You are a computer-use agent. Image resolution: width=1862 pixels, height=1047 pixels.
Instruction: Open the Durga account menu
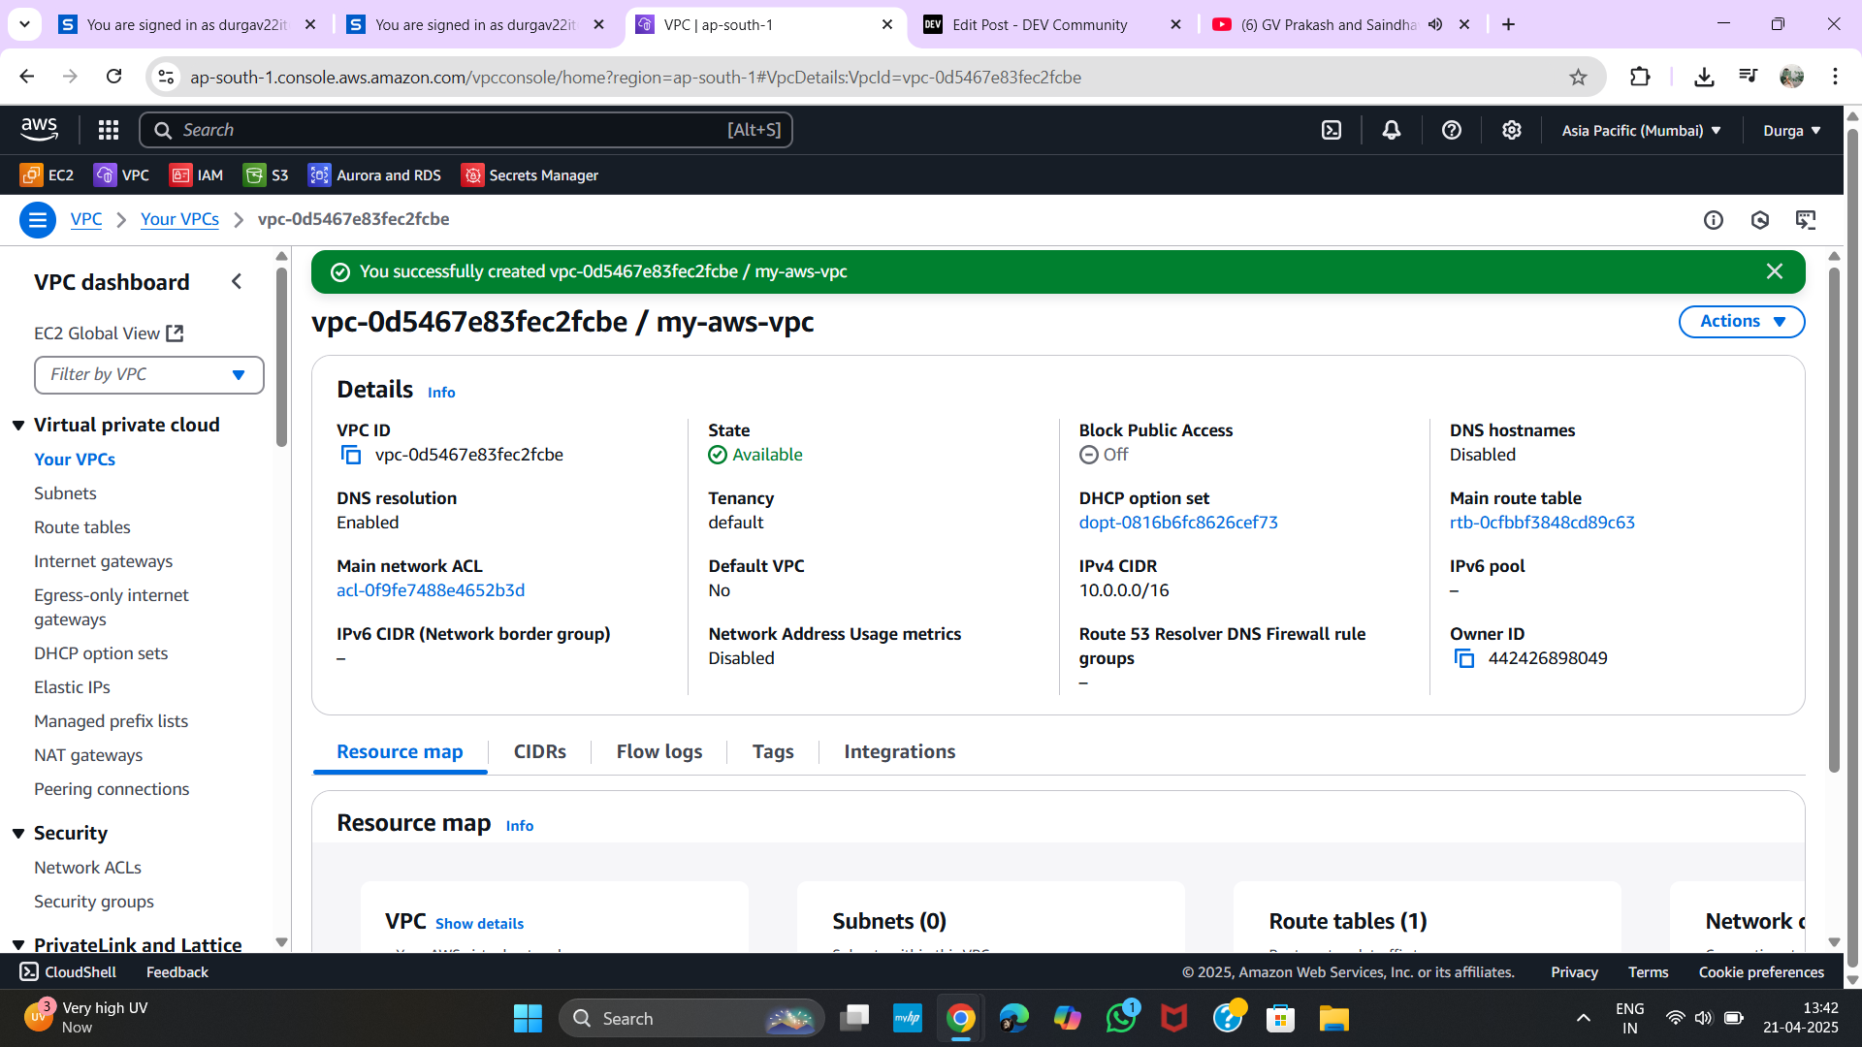click(x=1791, y=130)
